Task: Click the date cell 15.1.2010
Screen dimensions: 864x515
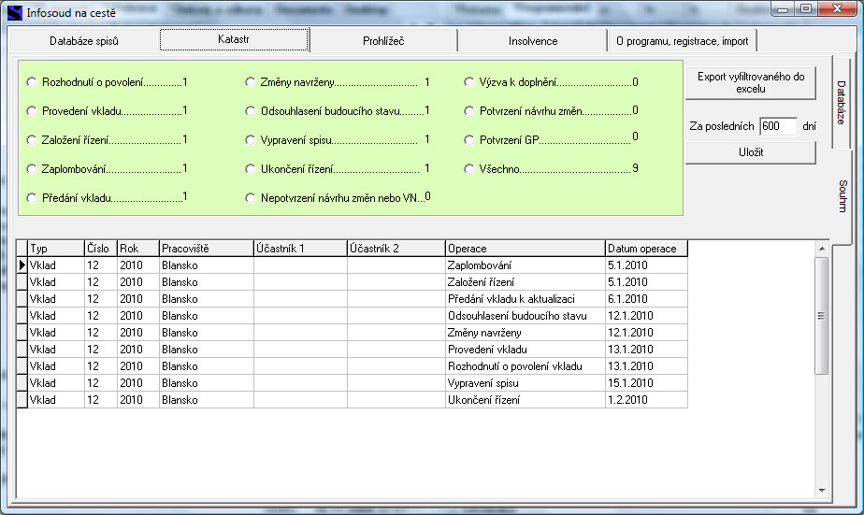Action: (x=646, y=383)
